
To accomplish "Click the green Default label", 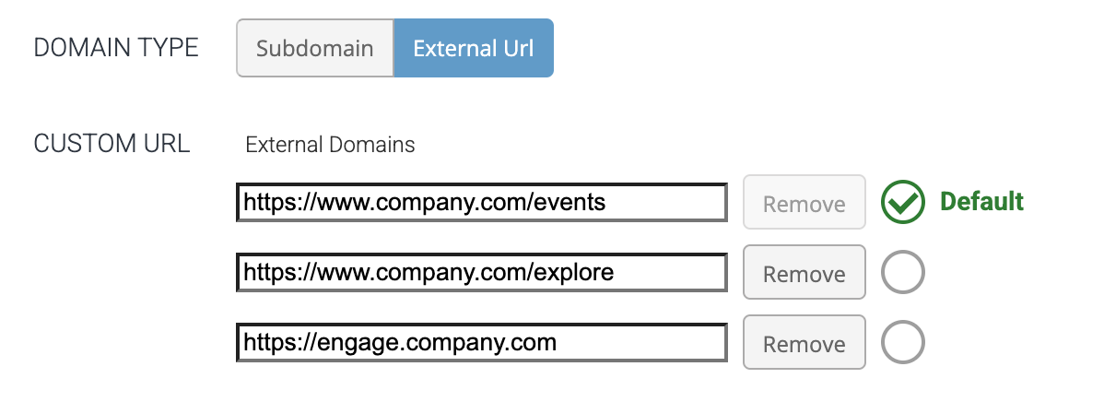I will click(x=981, y=202).
